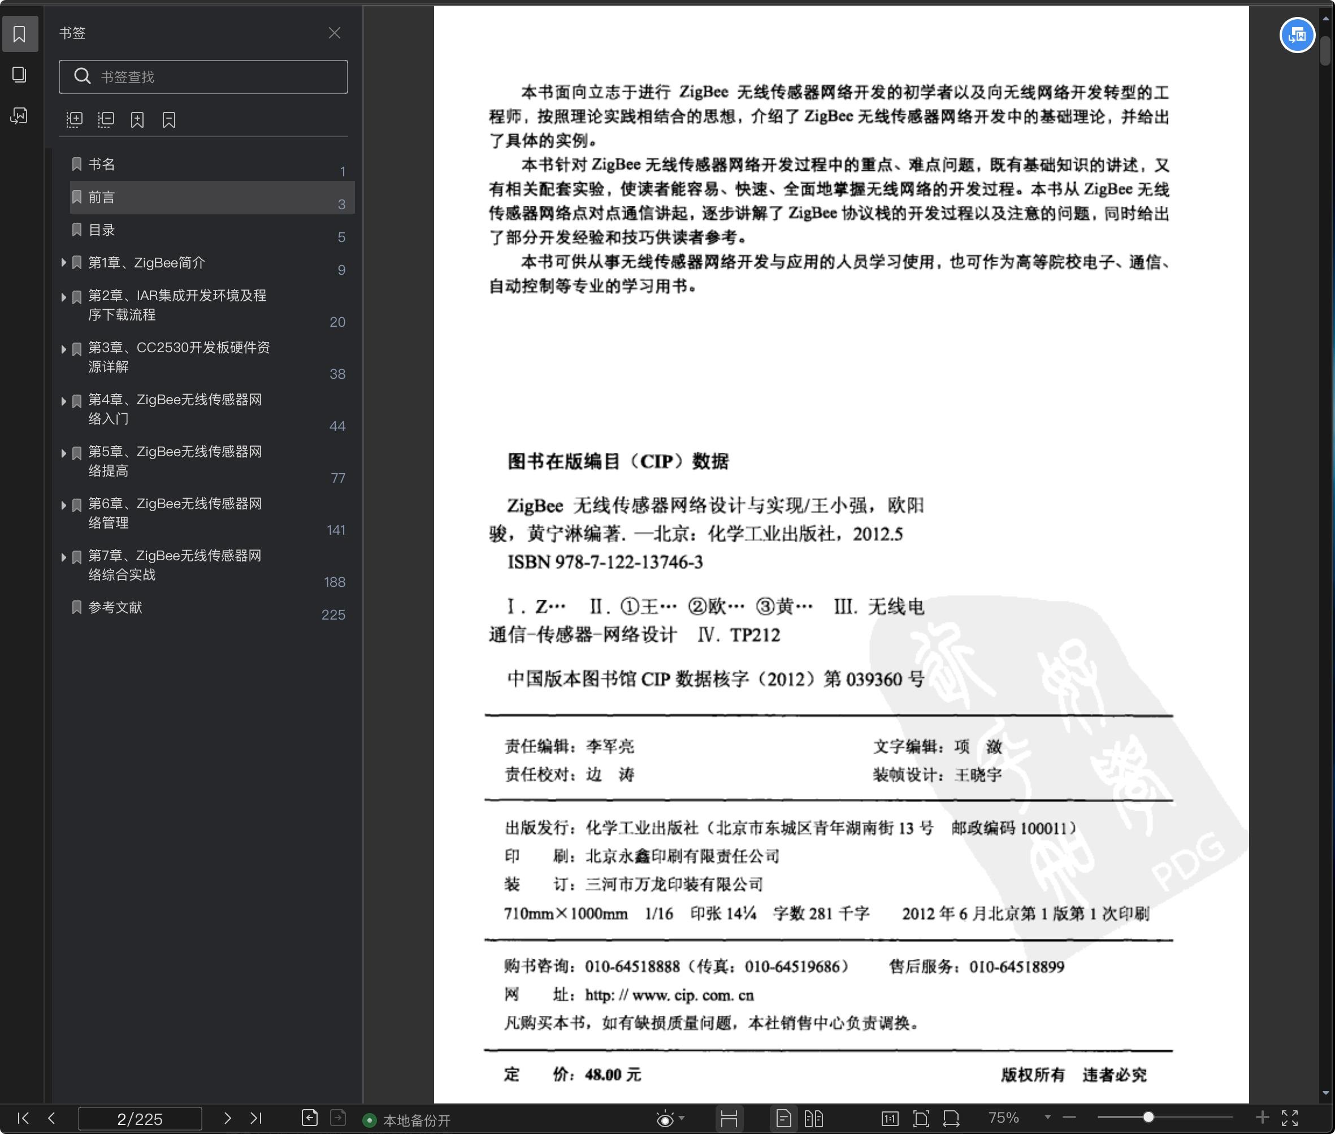This screenshot has width=1335, height=1134.
Task: Select the 前言 bookmark
Action: coord(211,197)
